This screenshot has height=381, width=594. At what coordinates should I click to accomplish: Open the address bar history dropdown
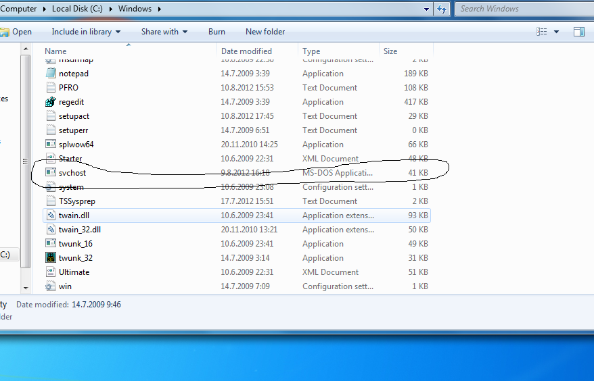427,9
